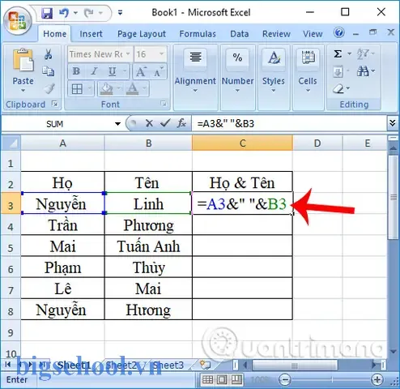
Task: Click the vertical scrollbar thumb
Action: 394,197
